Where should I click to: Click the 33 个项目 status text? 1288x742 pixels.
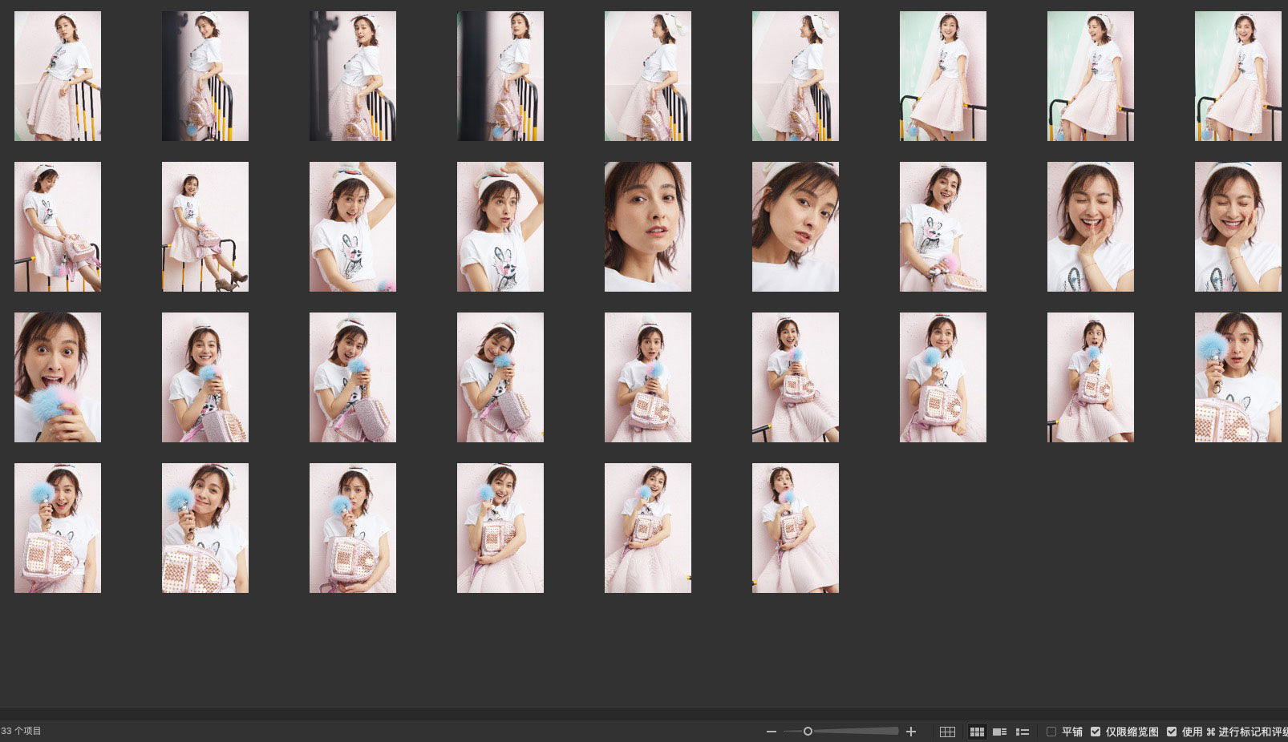pyautogui.click(x=22, y=731)
